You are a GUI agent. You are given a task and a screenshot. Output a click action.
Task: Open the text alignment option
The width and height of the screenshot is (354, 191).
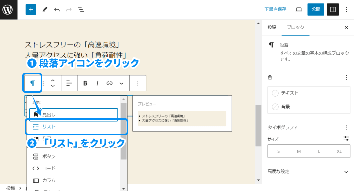(x=69, y=83)
